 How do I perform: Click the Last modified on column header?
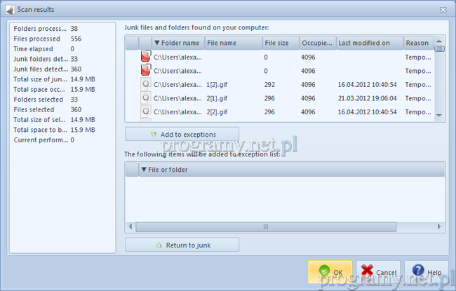(369, 43)
